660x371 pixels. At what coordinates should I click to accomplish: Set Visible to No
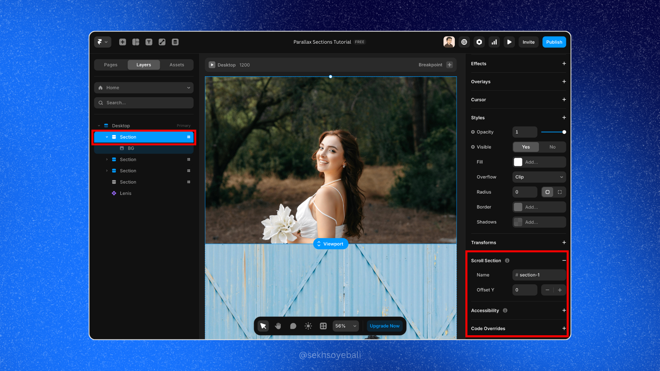click(552, 147)
